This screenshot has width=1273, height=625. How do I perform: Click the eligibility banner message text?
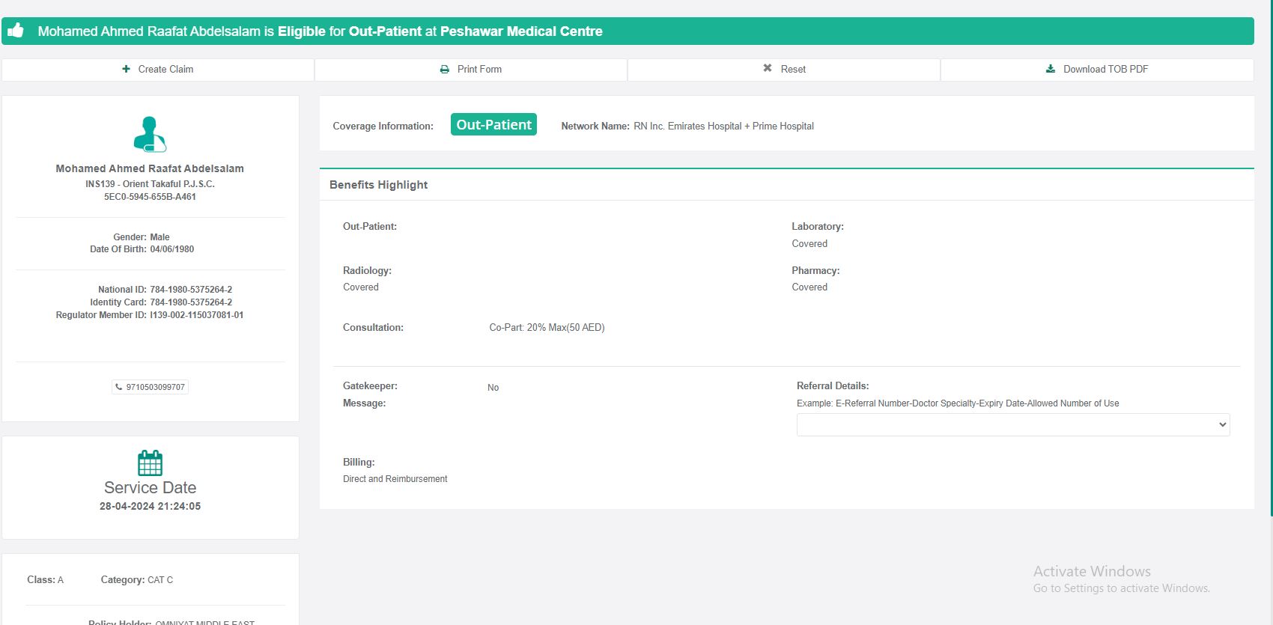tap(320, 31)
